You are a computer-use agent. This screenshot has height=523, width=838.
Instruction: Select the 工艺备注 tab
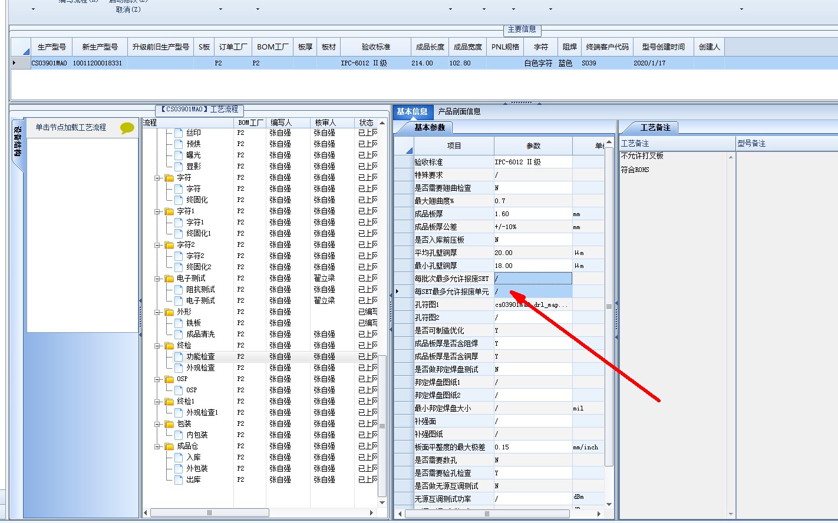click(655, 128)
